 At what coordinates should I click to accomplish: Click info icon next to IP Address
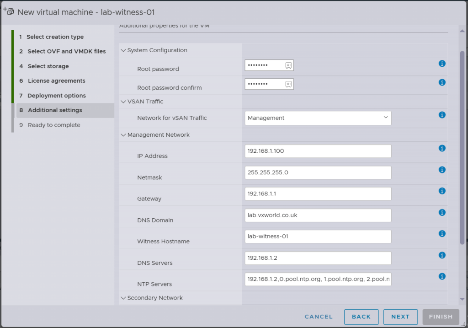(442, 148)
